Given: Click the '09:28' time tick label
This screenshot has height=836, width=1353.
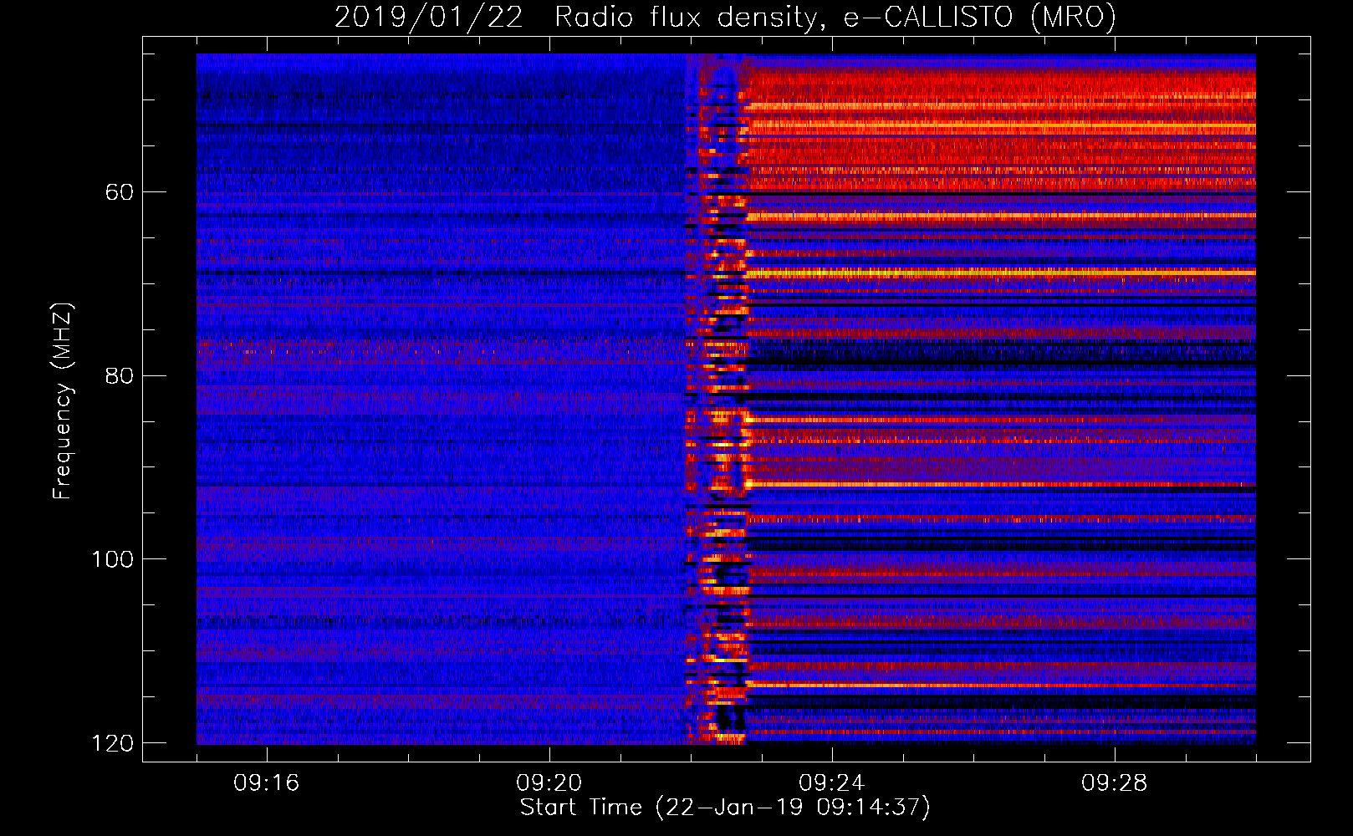Looking at the screenshot, I should click(1115, 783).
